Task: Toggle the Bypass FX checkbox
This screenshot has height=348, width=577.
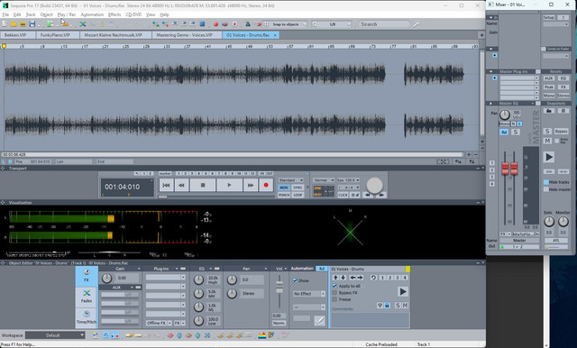Action: click(x=334, y=293)
